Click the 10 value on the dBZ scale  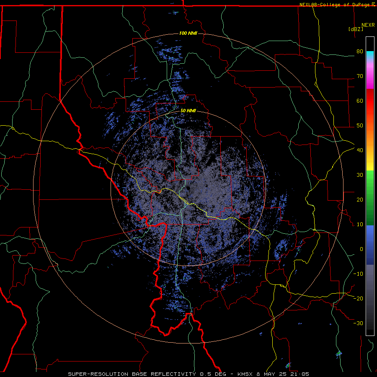360,225
